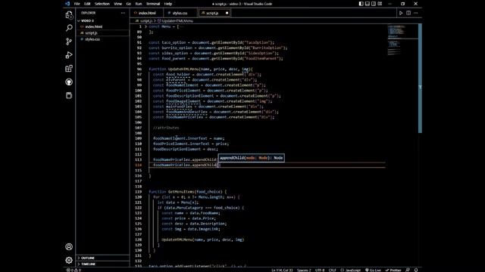Open notifications bell in status bar
The image size is (485, 272).
click(416, 270)
